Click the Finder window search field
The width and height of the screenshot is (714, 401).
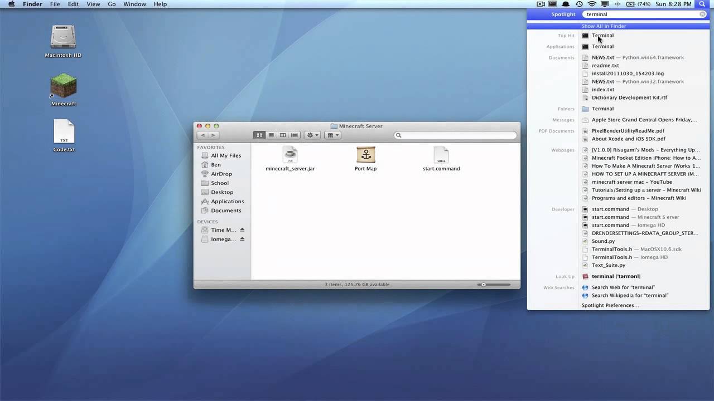click(455, 135)
